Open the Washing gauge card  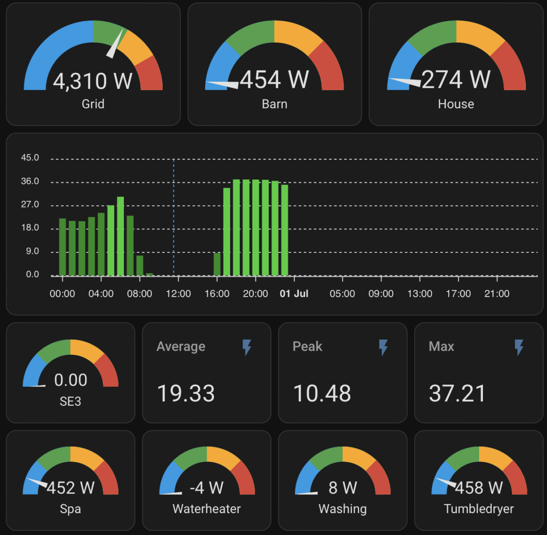pyautogui.click(x=343, y=480)
